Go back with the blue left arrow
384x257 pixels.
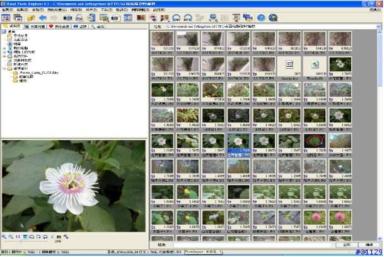43,18
